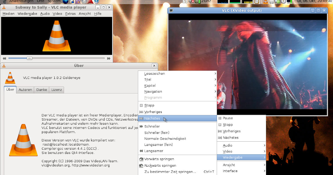
Task: Expand the Kapitel submenu
Action: pyautogui.click(x=178, y=86)
